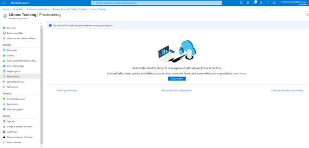Image resolution: width=309 pixels, height=148 pixels.
Task: Open Usage & insights (Preview)
Action: click(20, 127)
